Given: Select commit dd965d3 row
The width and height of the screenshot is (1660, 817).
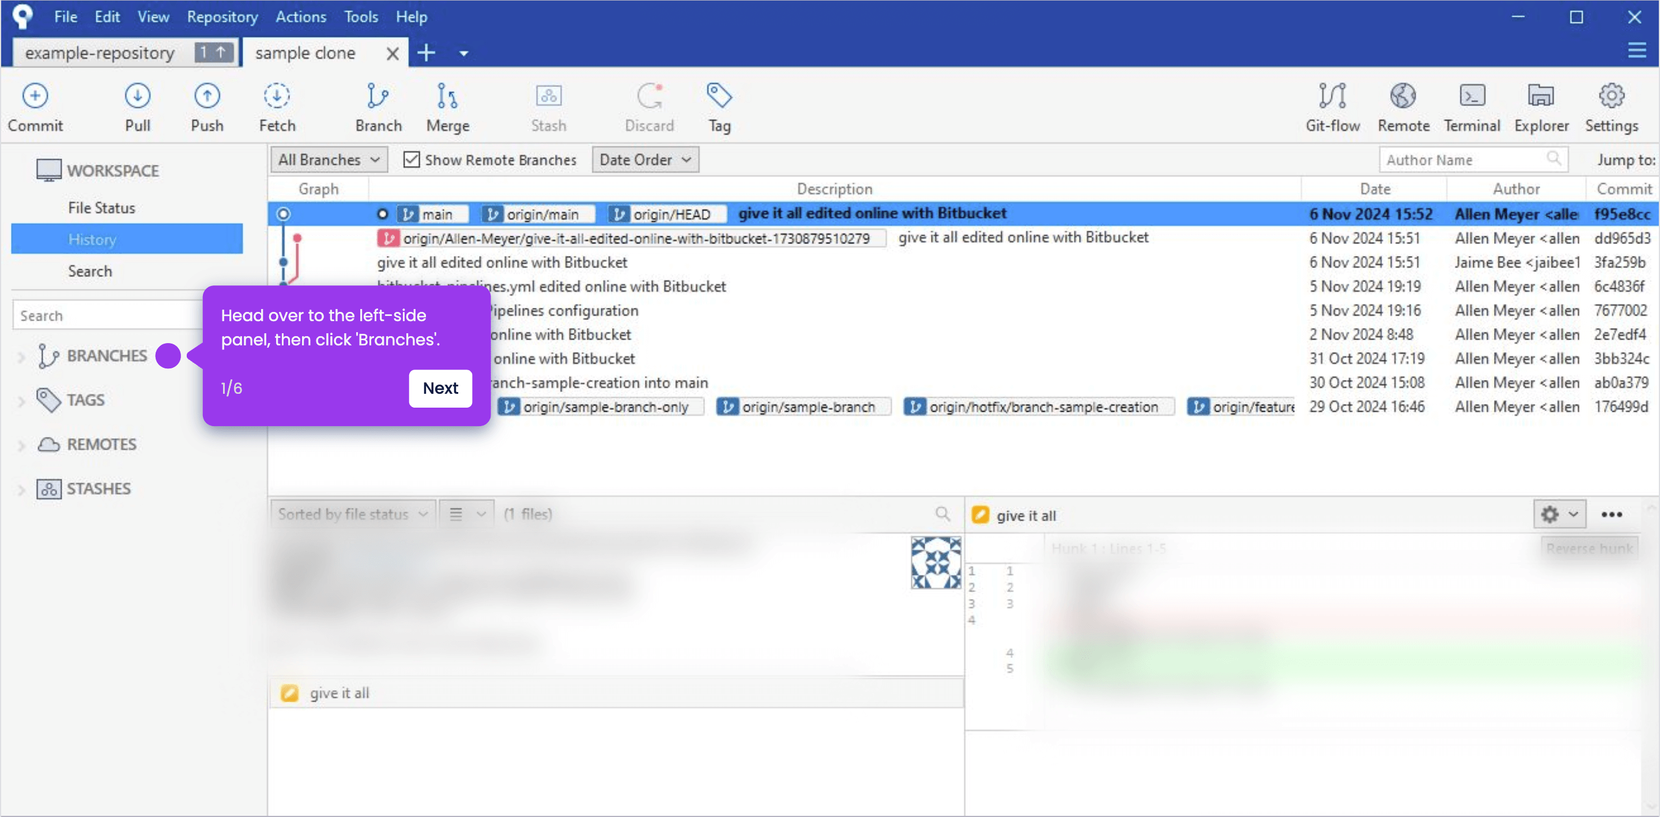Looking at the screenshot, I should tap(963, 238).
